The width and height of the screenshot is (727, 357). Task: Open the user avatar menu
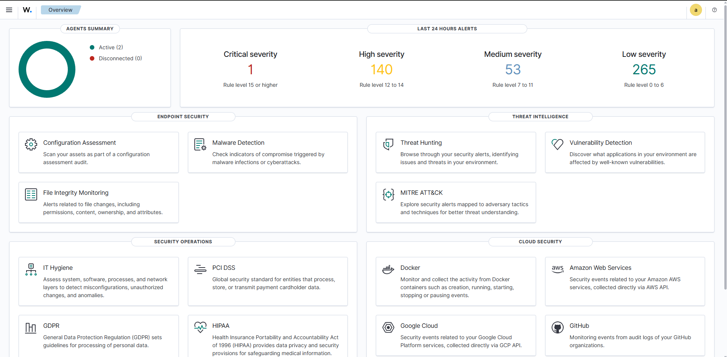pos(696,10)
